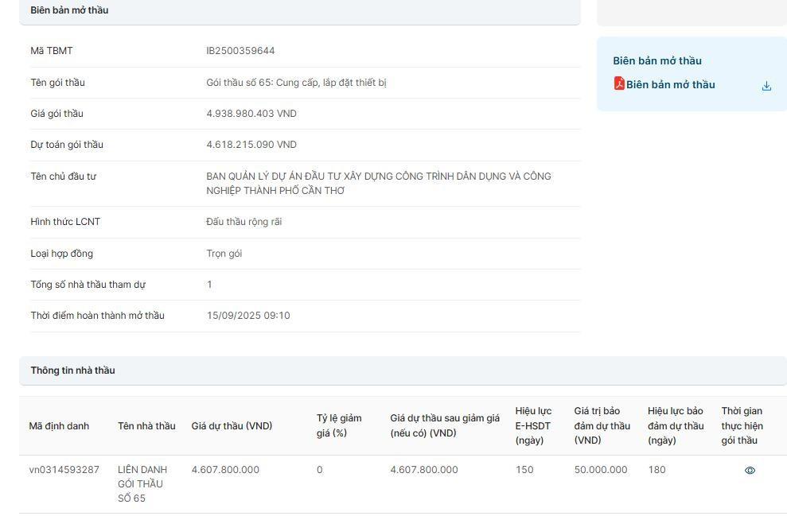
Task: Click the Biên bản mở thầu heading in blue card
Action: [656, 60]
